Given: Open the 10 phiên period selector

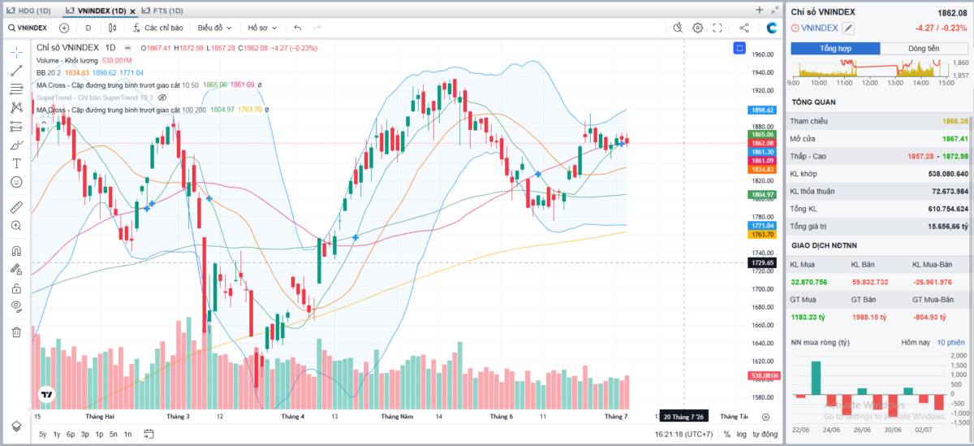Looking at the screenshot, I should [950, 342].
